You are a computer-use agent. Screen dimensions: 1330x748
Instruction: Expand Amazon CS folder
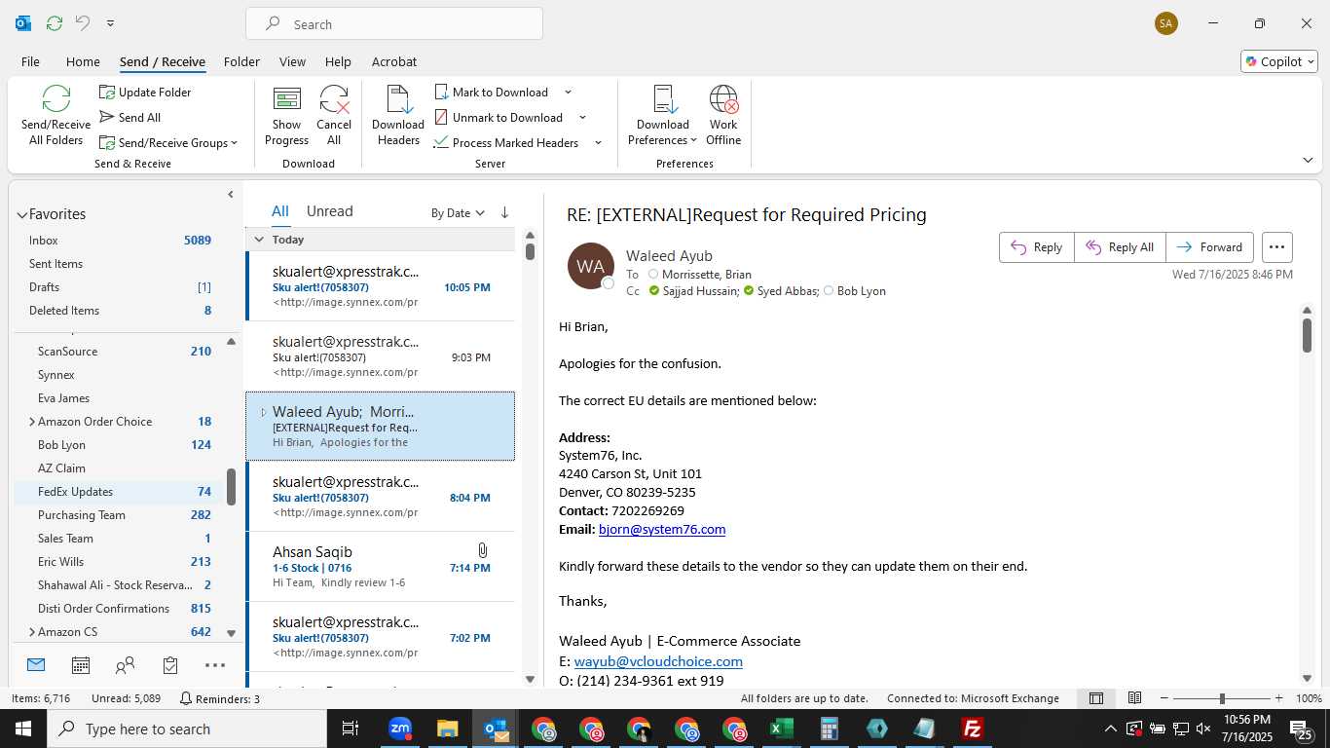tap(31, 632)
